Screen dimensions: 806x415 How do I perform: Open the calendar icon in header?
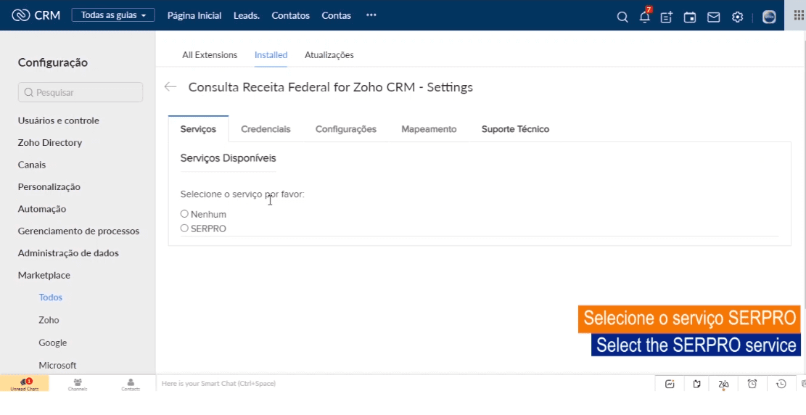tap(689, 17)
